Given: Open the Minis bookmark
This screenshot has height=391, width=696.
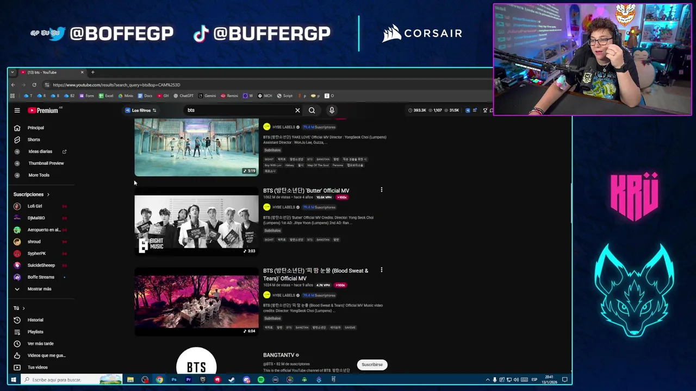Looking at the screenshot, I should pos(126,96).
